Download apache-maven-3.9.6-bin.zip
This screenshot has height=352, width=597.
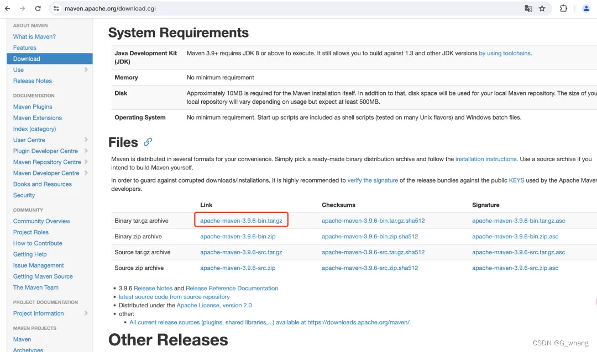click(238, 236)
